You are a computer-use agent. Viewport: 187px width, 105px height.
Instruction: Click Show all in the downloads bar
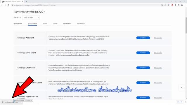(180, 102)
